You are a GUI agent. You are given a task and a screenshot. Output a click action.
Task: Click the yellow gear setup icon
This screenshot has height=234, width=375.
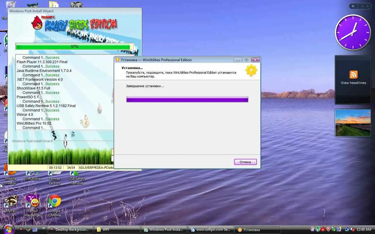click(x=251, y=70)
